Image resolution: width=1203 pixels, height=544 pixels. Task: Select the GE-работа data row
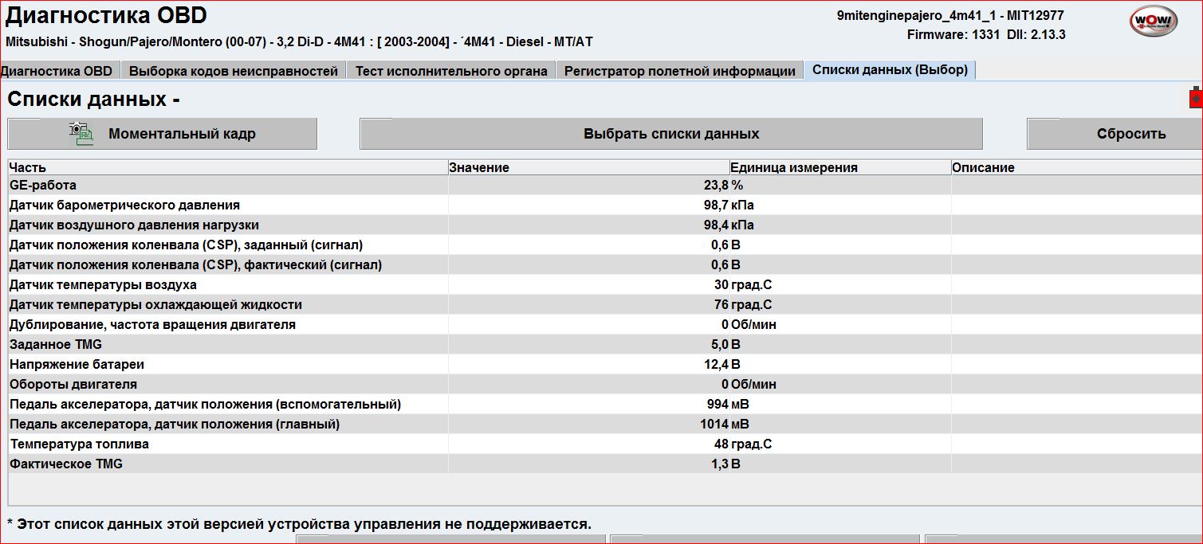43,186
